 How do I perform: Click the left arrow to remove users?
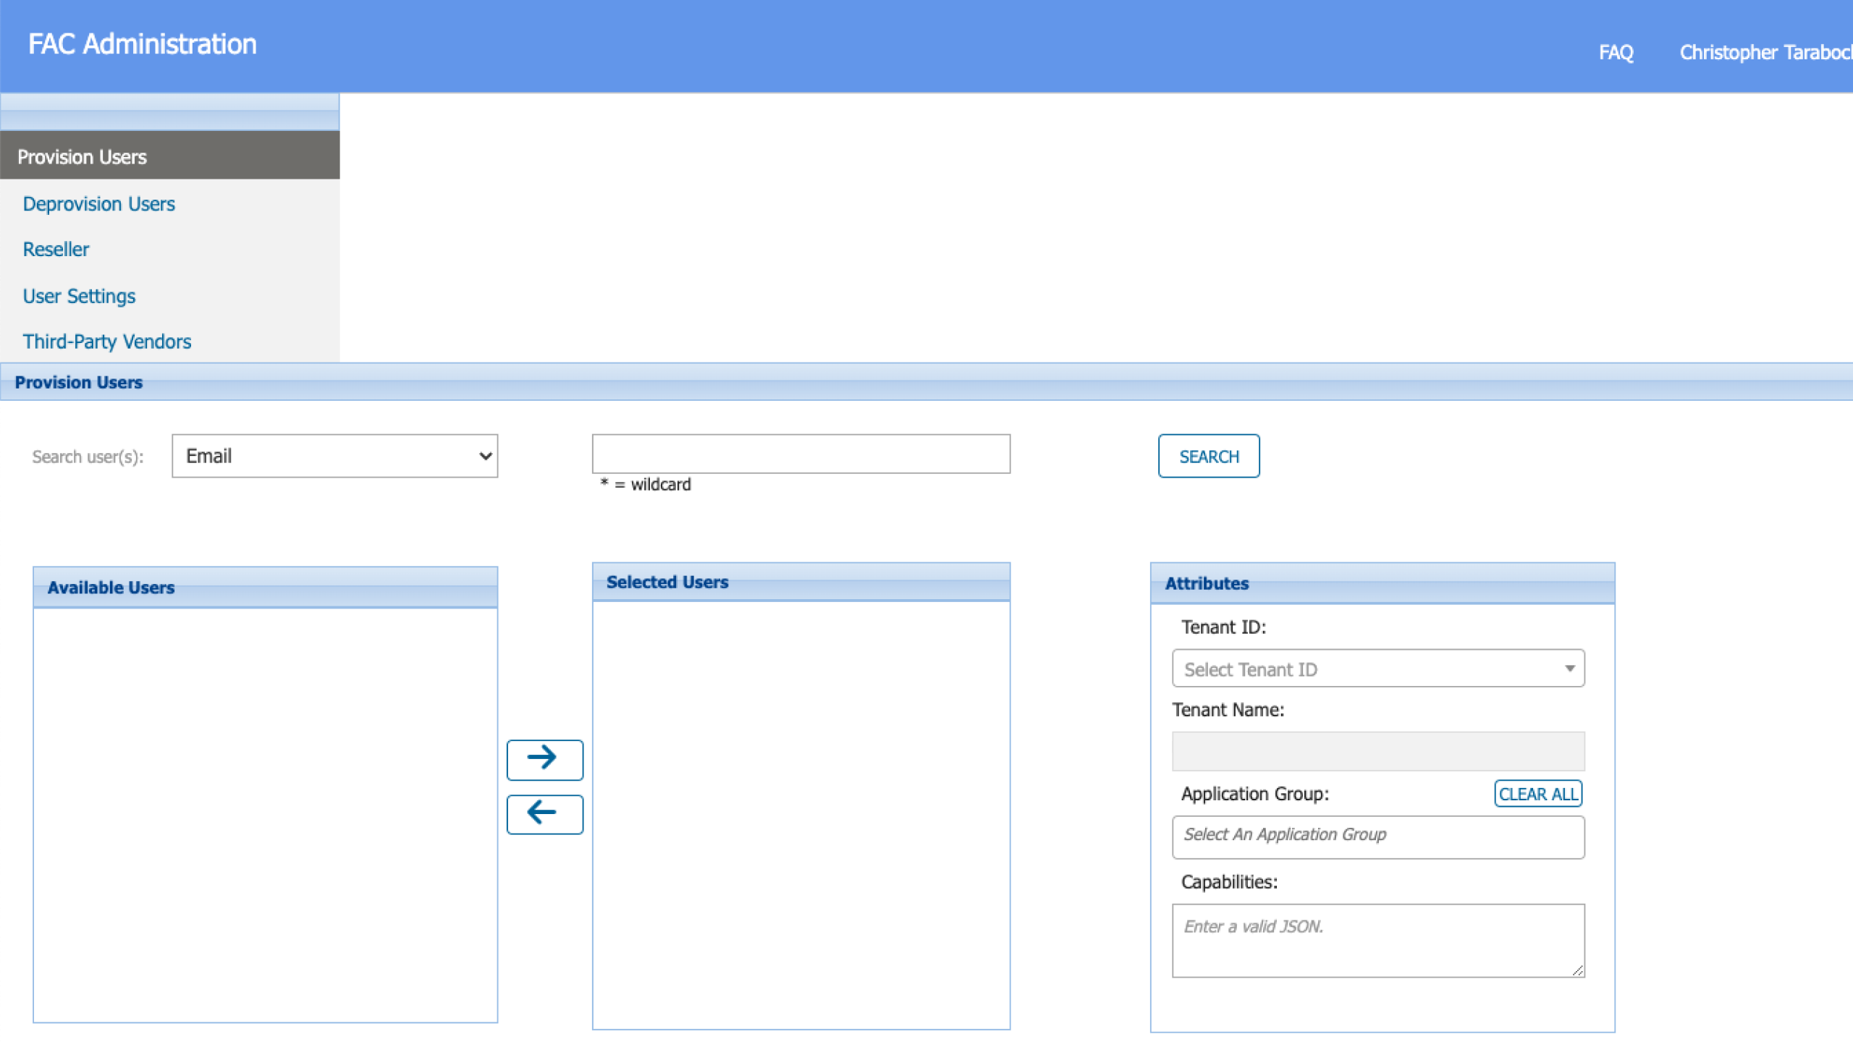click(x=544, y=813)
